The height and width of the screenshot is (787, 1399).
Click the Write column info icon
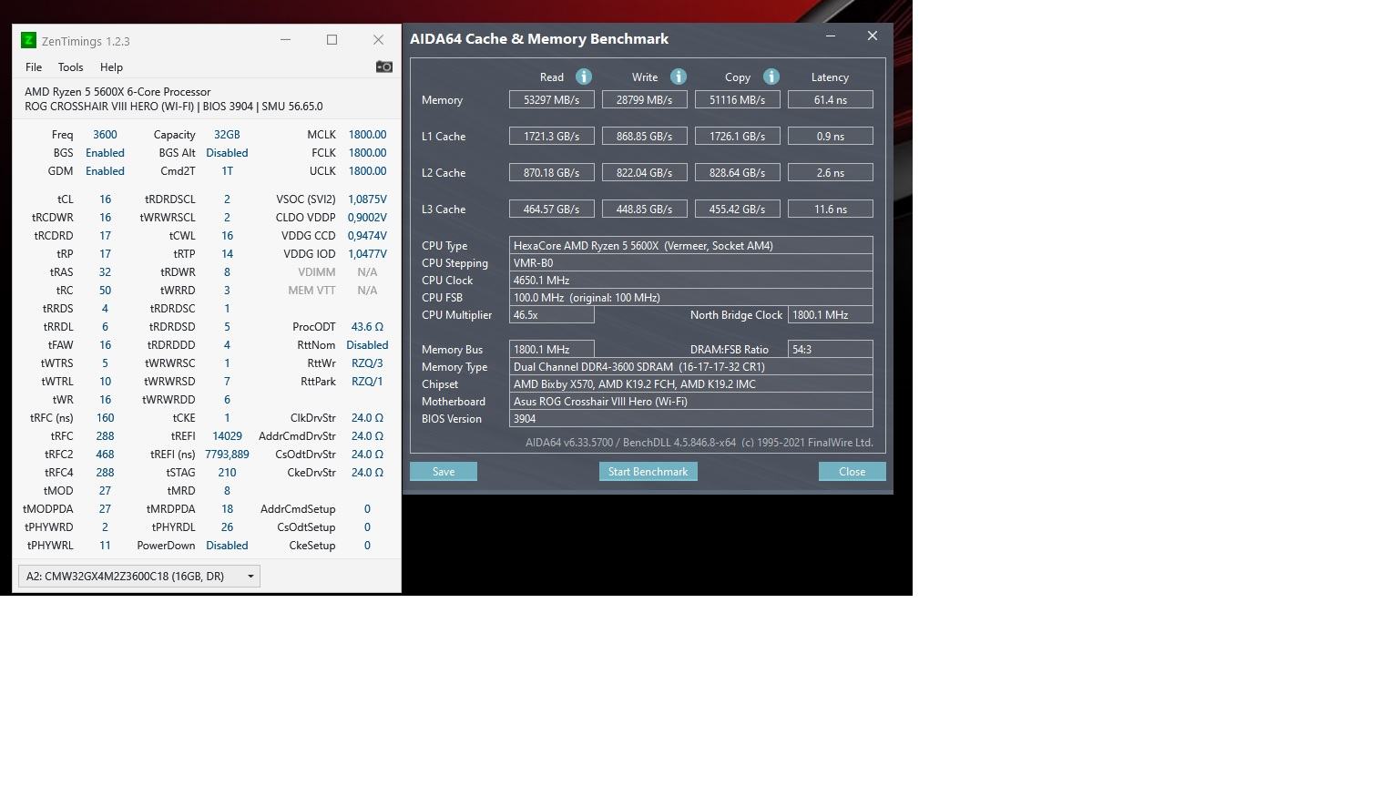point(678,77)
